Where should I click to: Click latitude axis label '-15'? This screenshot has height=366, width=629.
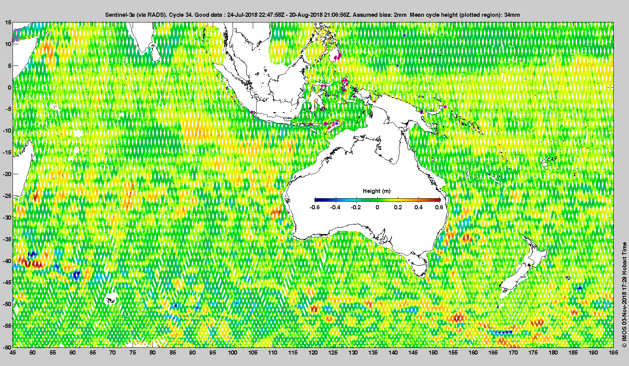6,152
